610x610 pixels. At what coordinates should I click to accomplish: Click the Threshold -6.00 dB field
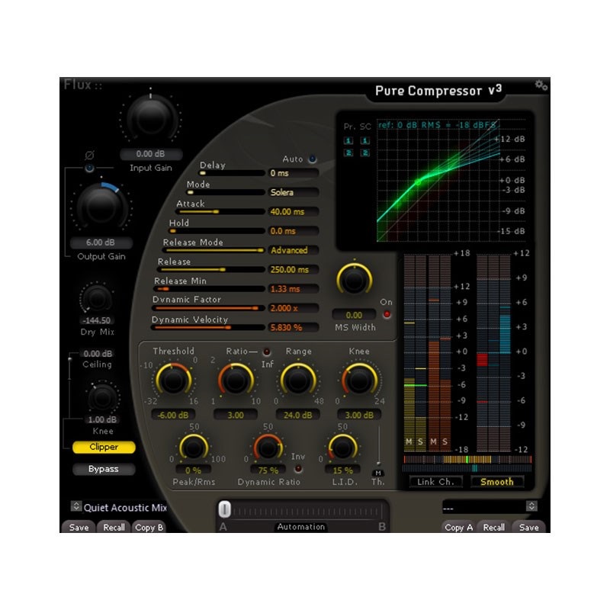(x=173, y=415)
